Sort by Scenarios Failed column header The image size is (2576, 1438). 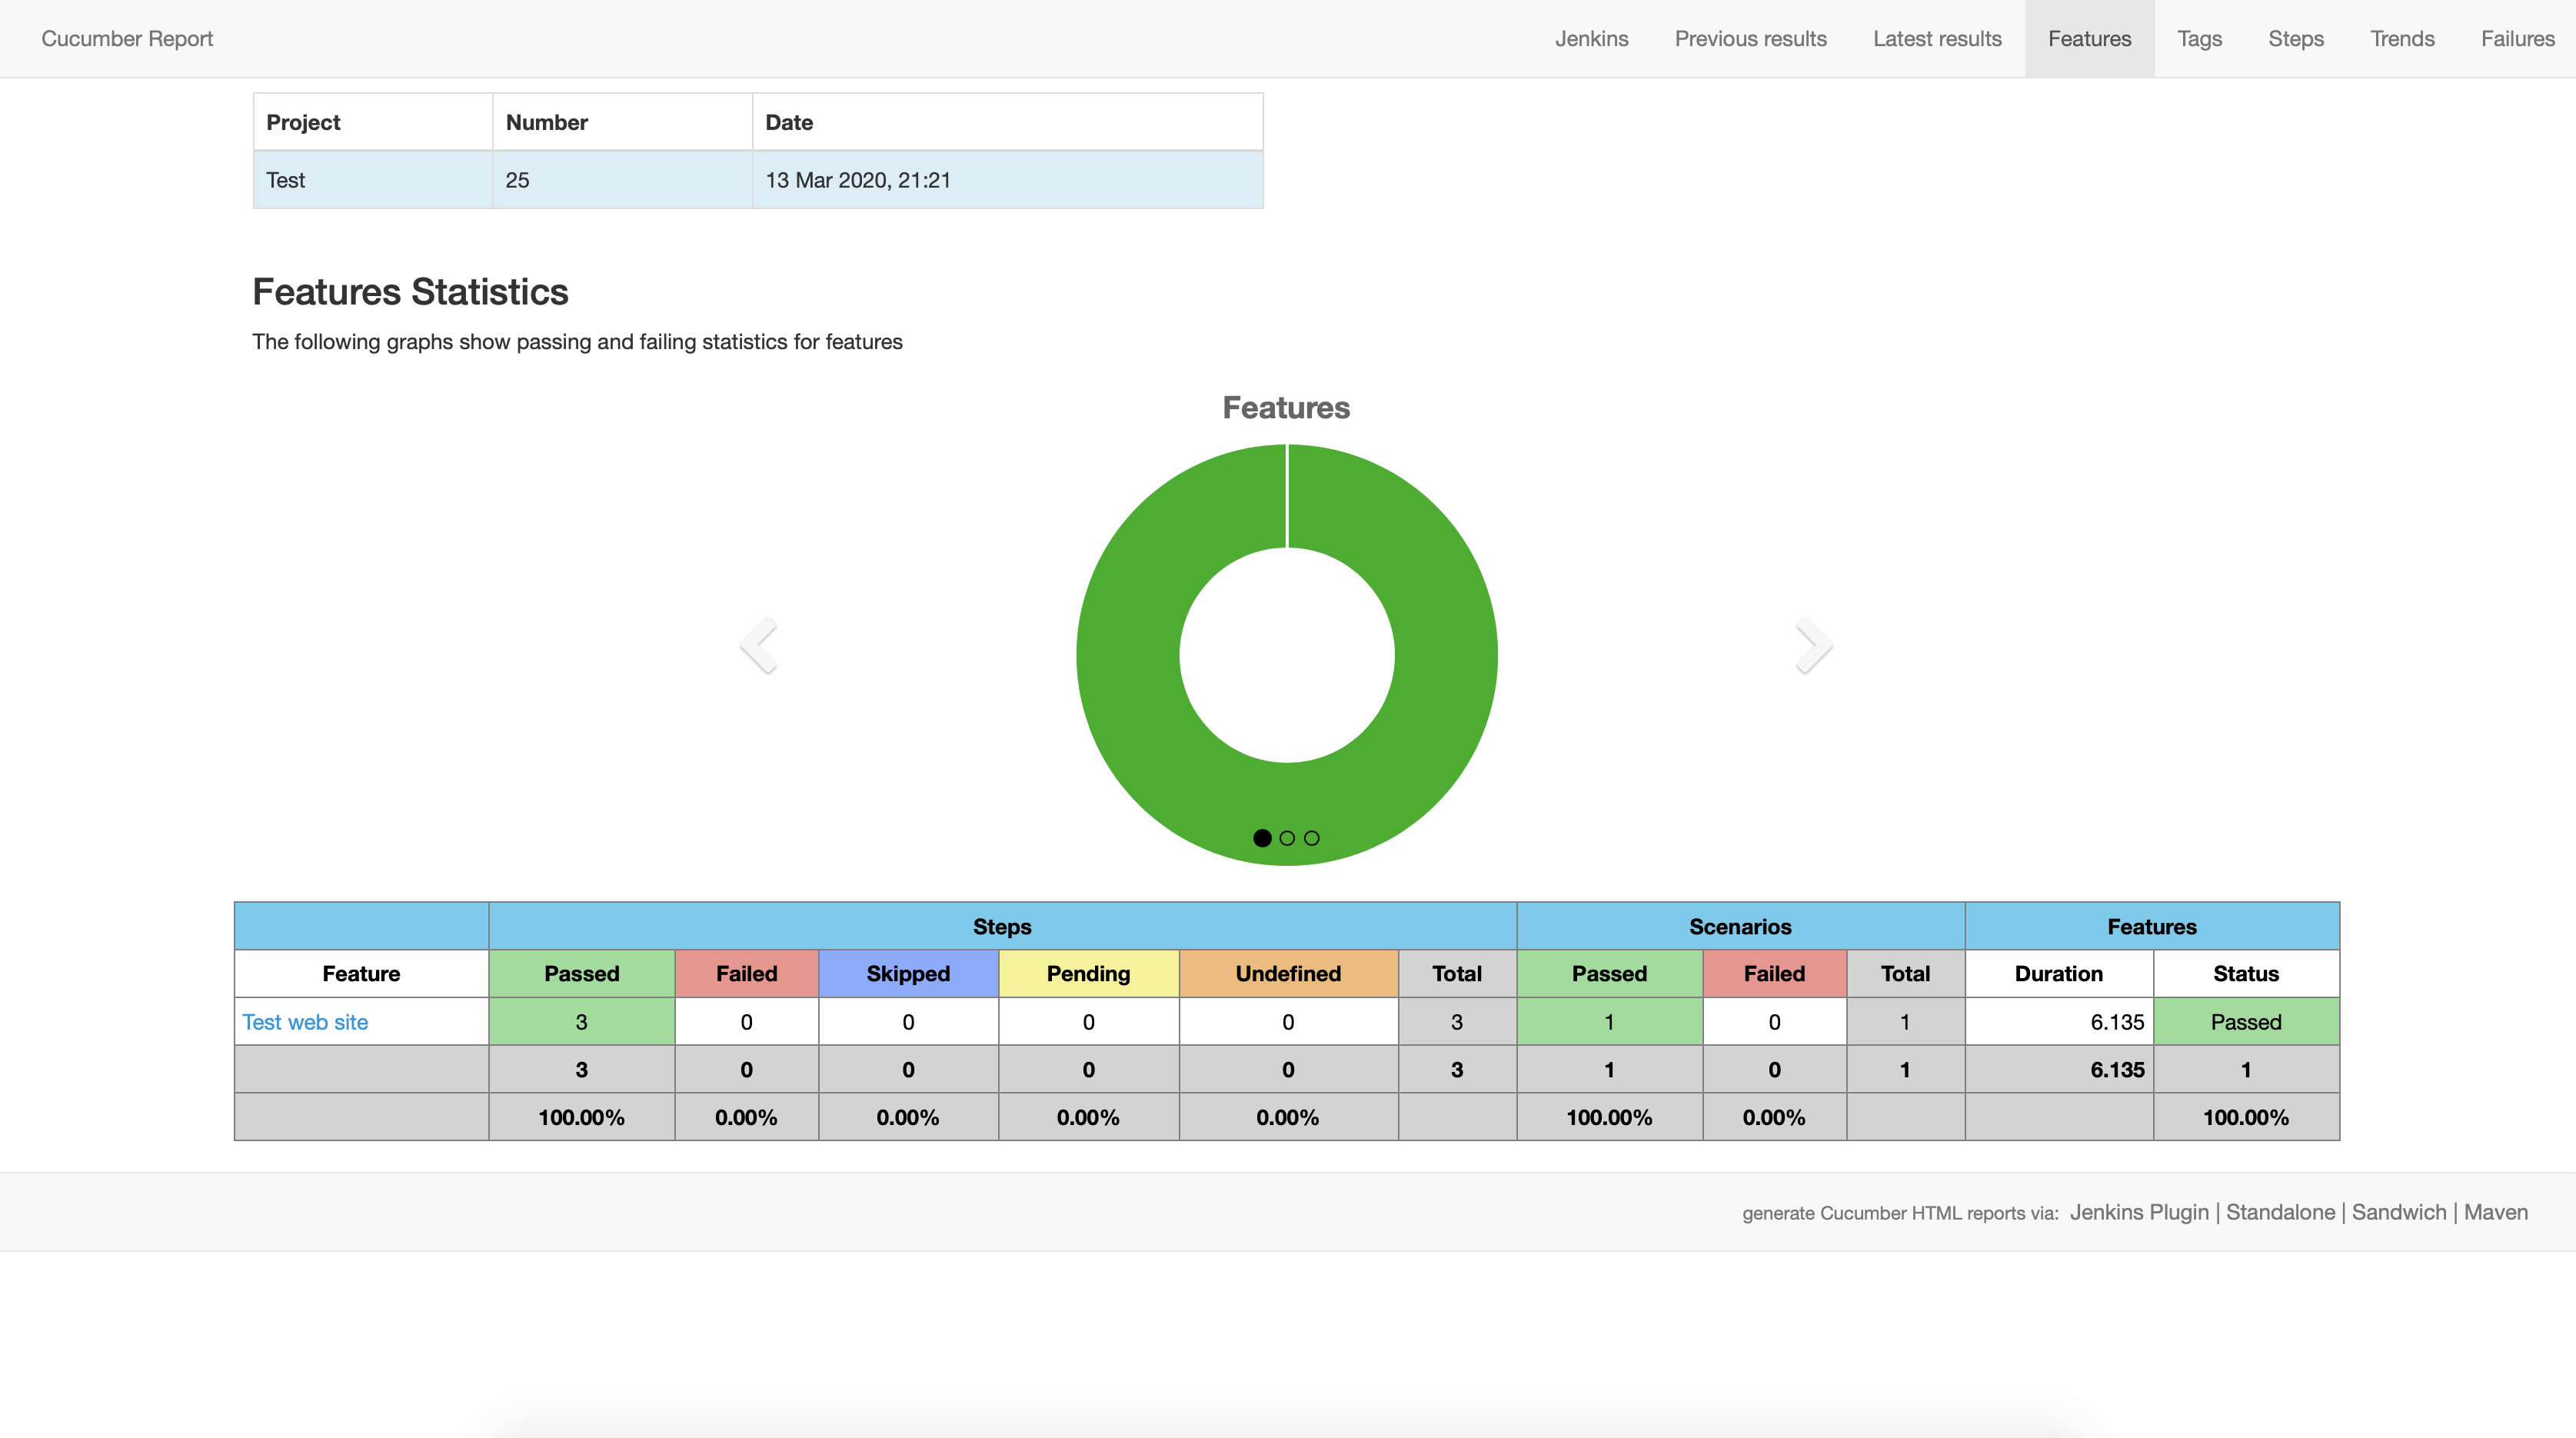pyautogui.click(x=1774, y=974)
